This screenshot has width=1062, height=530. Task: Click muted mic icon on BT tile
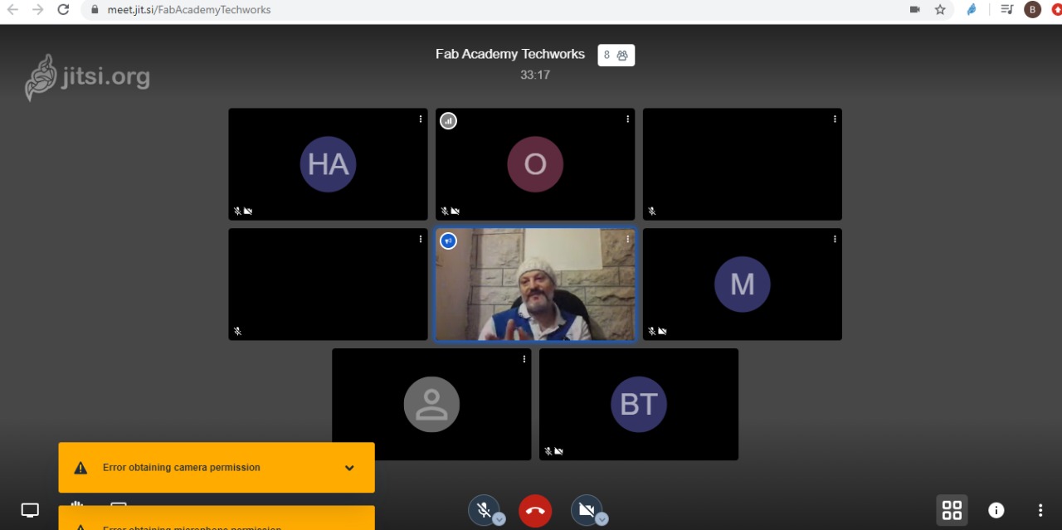coord(548,451)
